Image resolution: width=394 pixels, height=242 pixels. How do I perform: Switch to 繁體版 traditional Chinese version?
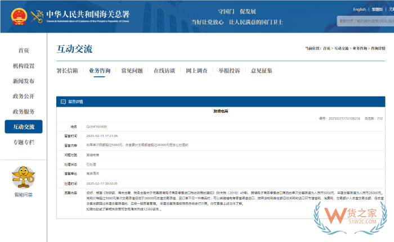pos(377,10)
